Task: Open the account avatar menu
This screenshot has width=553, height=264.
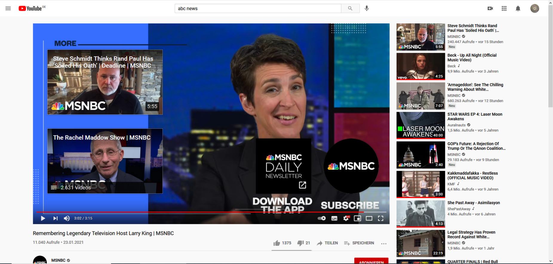Action: pyautogui.click(x=535, y=8)
